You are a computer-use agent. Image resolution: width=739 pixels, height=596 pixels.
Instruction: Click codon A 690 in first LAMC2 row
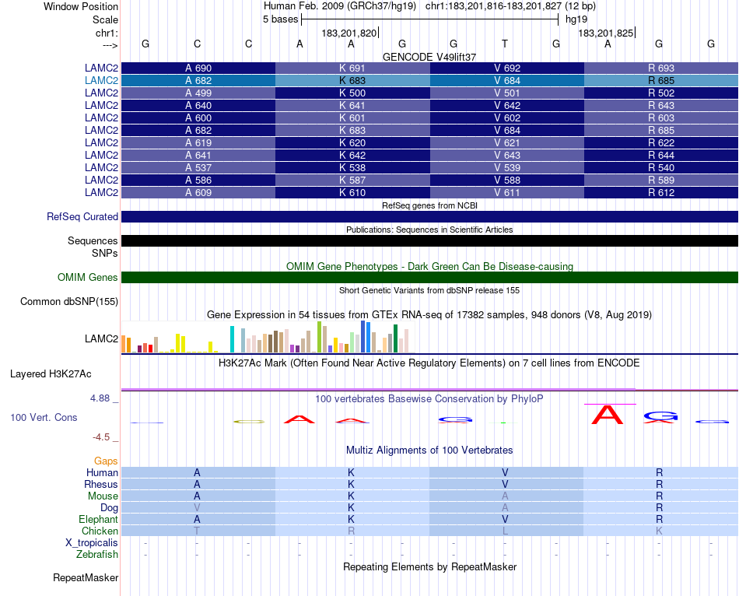pos(198,68)
